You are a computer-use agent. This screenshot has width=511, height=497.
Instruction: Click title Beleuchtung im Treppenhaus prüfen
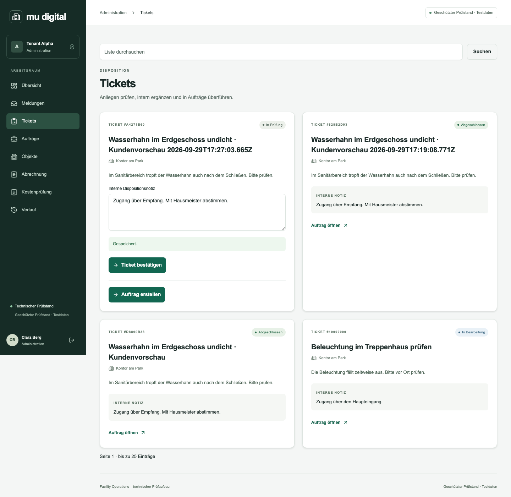[x=372, y=347]
